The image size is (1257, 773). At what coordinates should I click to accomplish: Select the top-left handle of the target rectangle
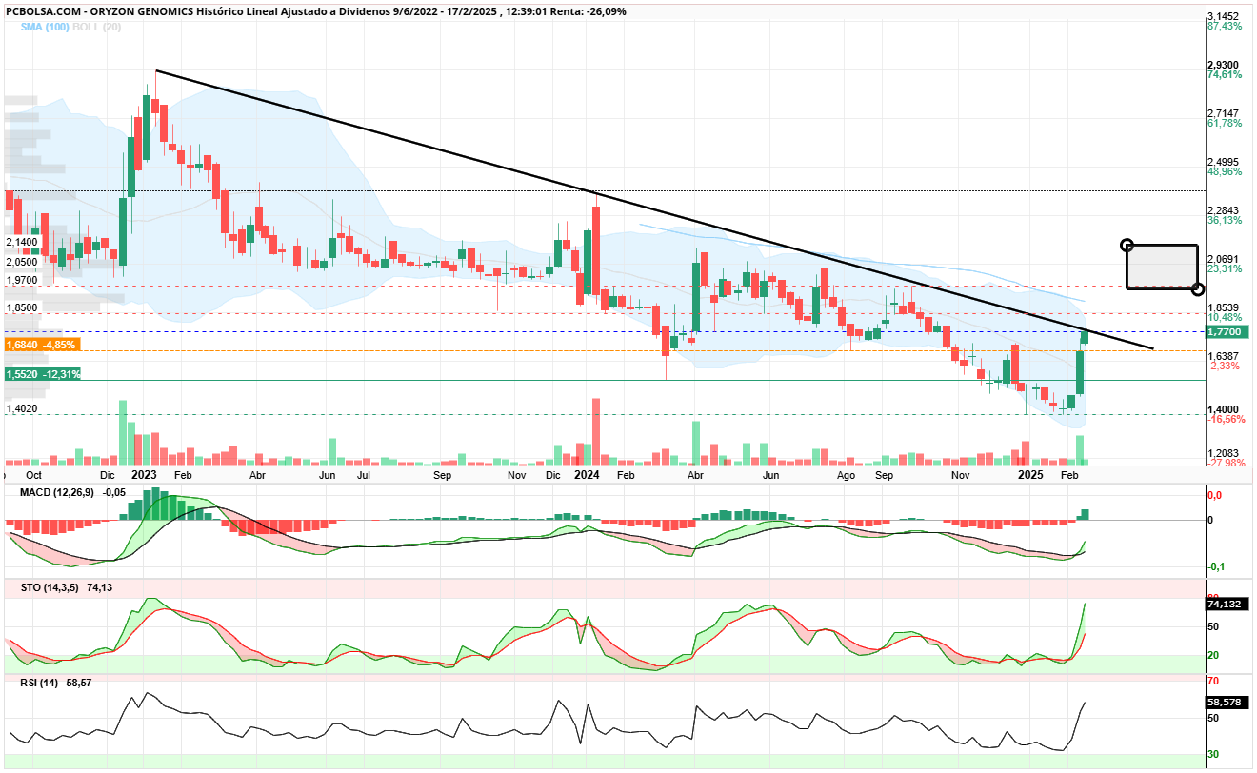[x=1127, y=245]
